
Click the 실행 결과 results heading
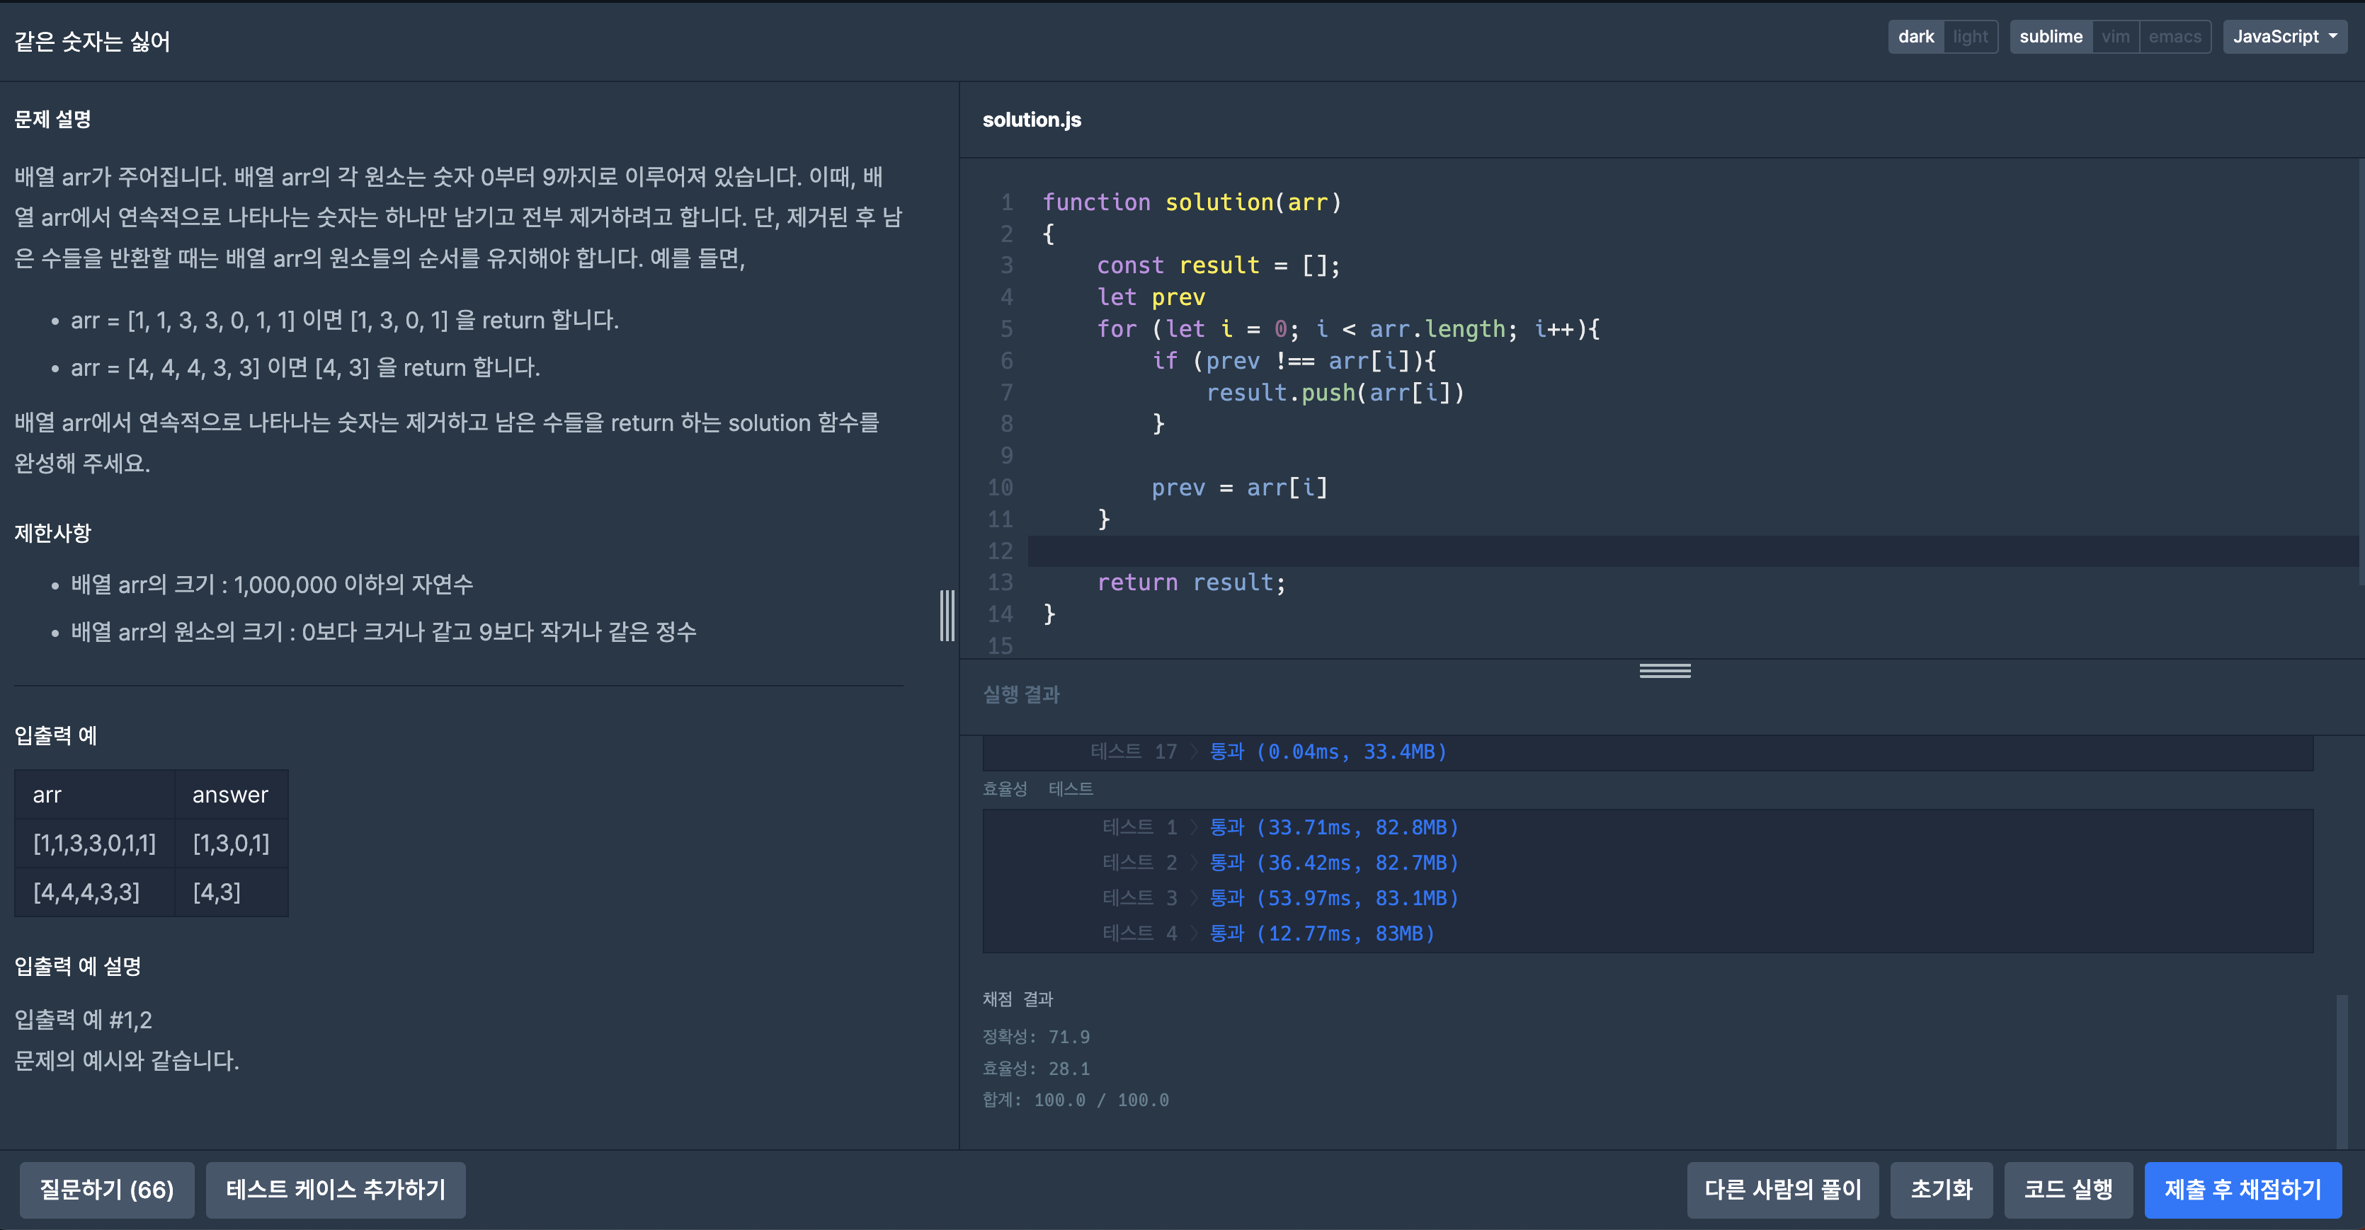pyautogui.click(x=1021, y=695)
